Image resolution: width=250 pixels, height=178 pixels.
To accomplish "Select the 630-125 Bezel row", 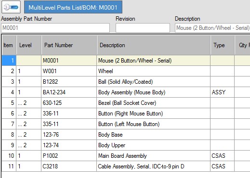I will pos(126,103).
